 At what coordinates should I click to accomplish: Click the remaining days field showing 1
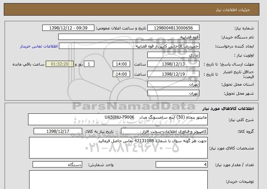[89, 64]
